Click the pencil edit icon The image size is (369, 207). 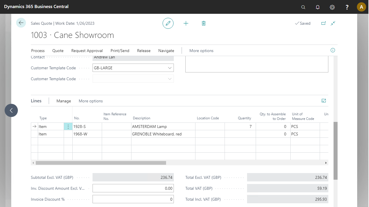pos(168,23)
